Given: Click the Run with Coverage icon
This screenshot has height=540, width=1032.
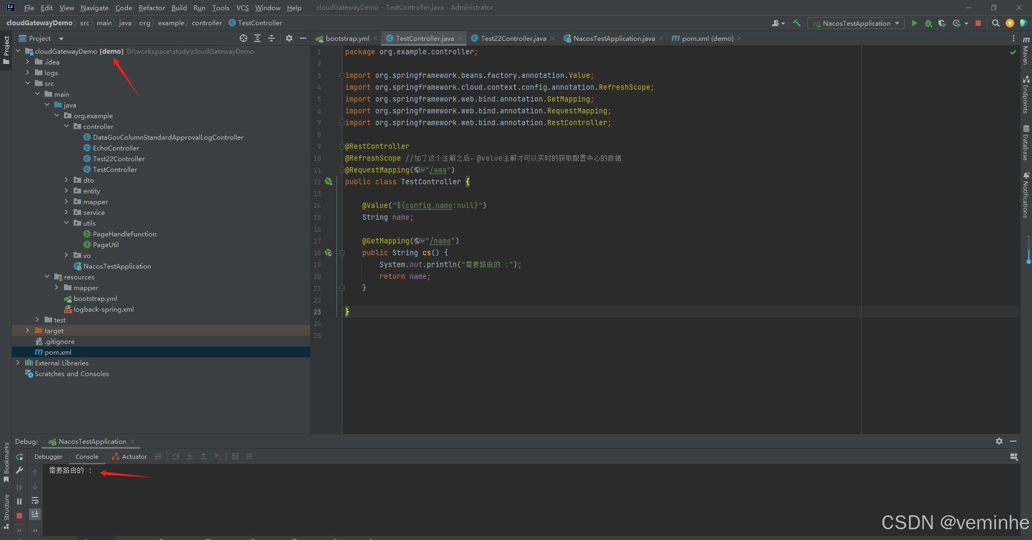Looking at the screenshot, I should [942, 23].
